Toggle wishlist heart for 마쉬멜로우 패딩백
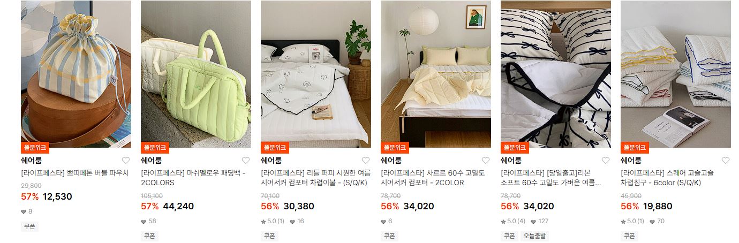 pos(246,161)
